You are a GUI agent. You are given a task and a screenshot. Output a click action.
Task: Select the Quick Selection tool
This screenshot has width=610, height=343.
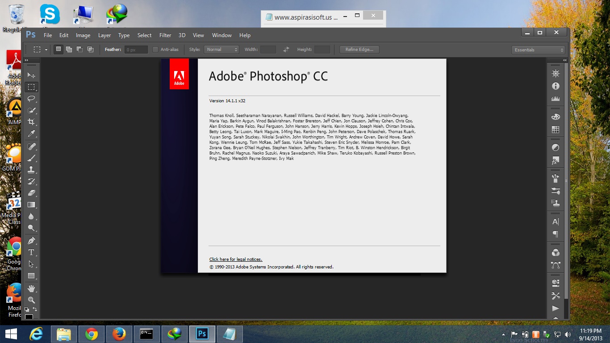pyautogui.click(x=31, y=110)
